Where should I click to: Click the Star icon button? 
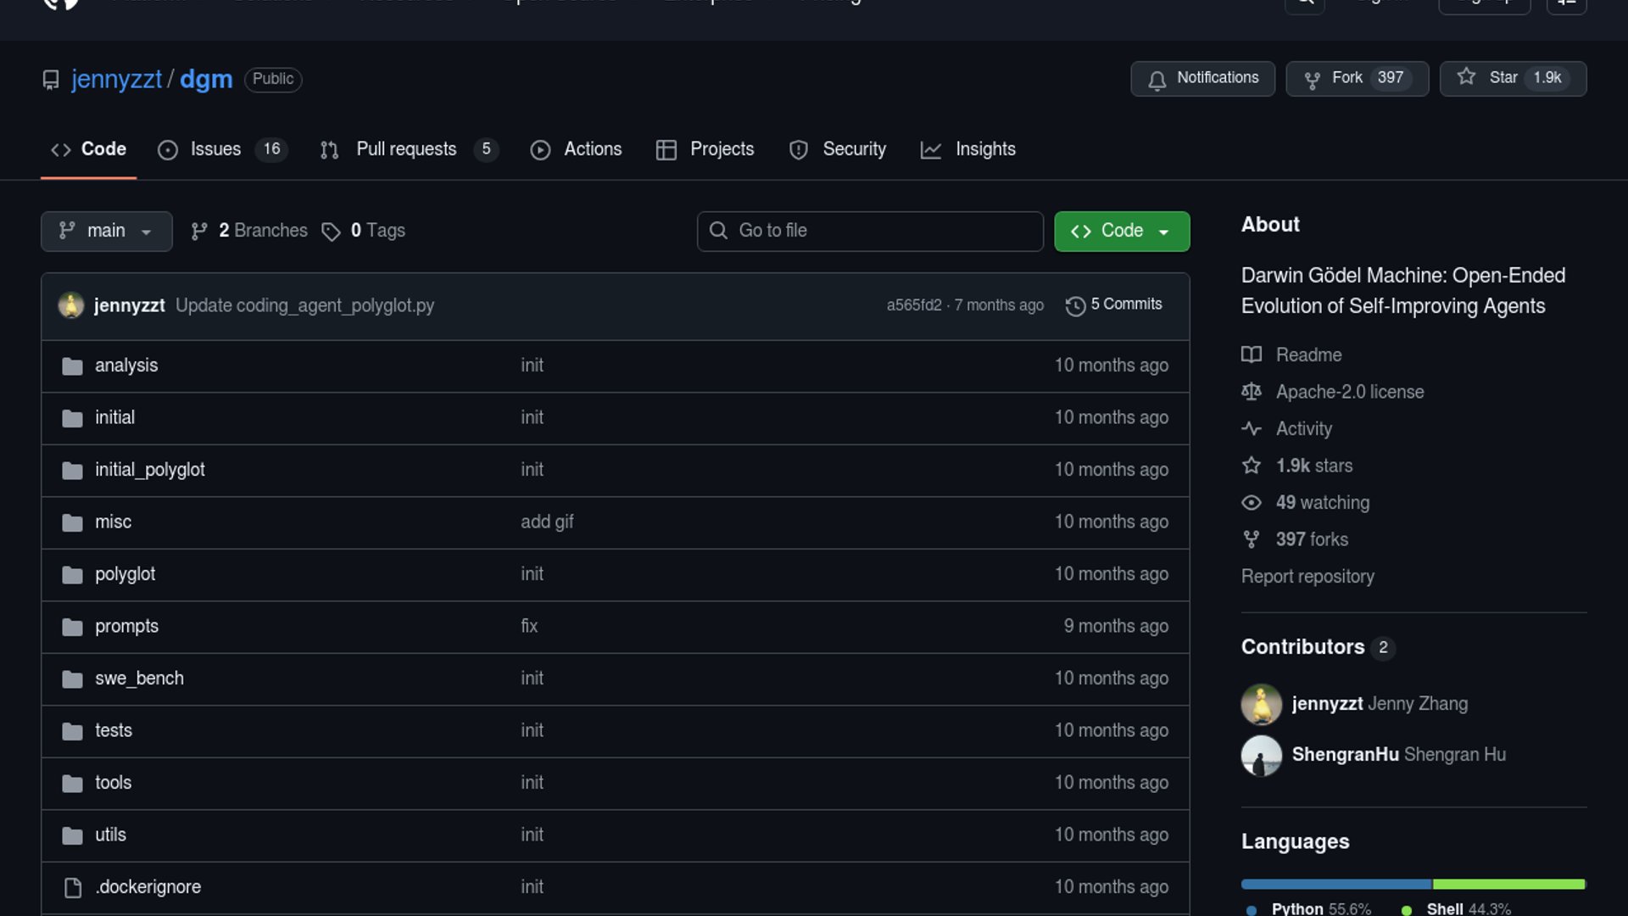(x=1466, y=77)
